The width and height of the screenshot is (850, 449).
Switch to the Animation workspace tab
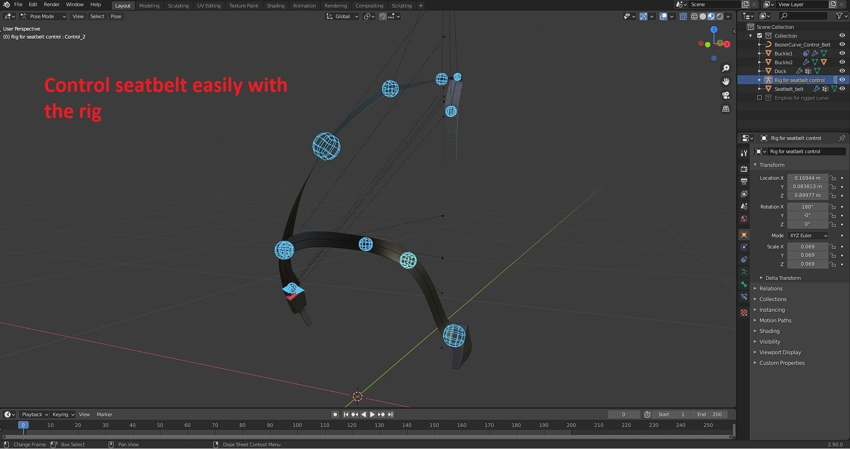pos(304,6)
